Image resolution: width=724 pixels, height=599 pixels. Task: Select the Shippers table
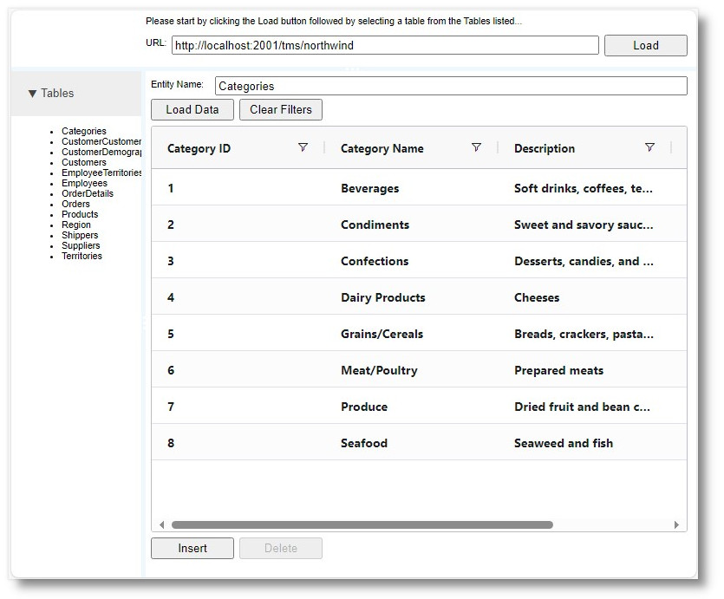(x=79, y=235)
